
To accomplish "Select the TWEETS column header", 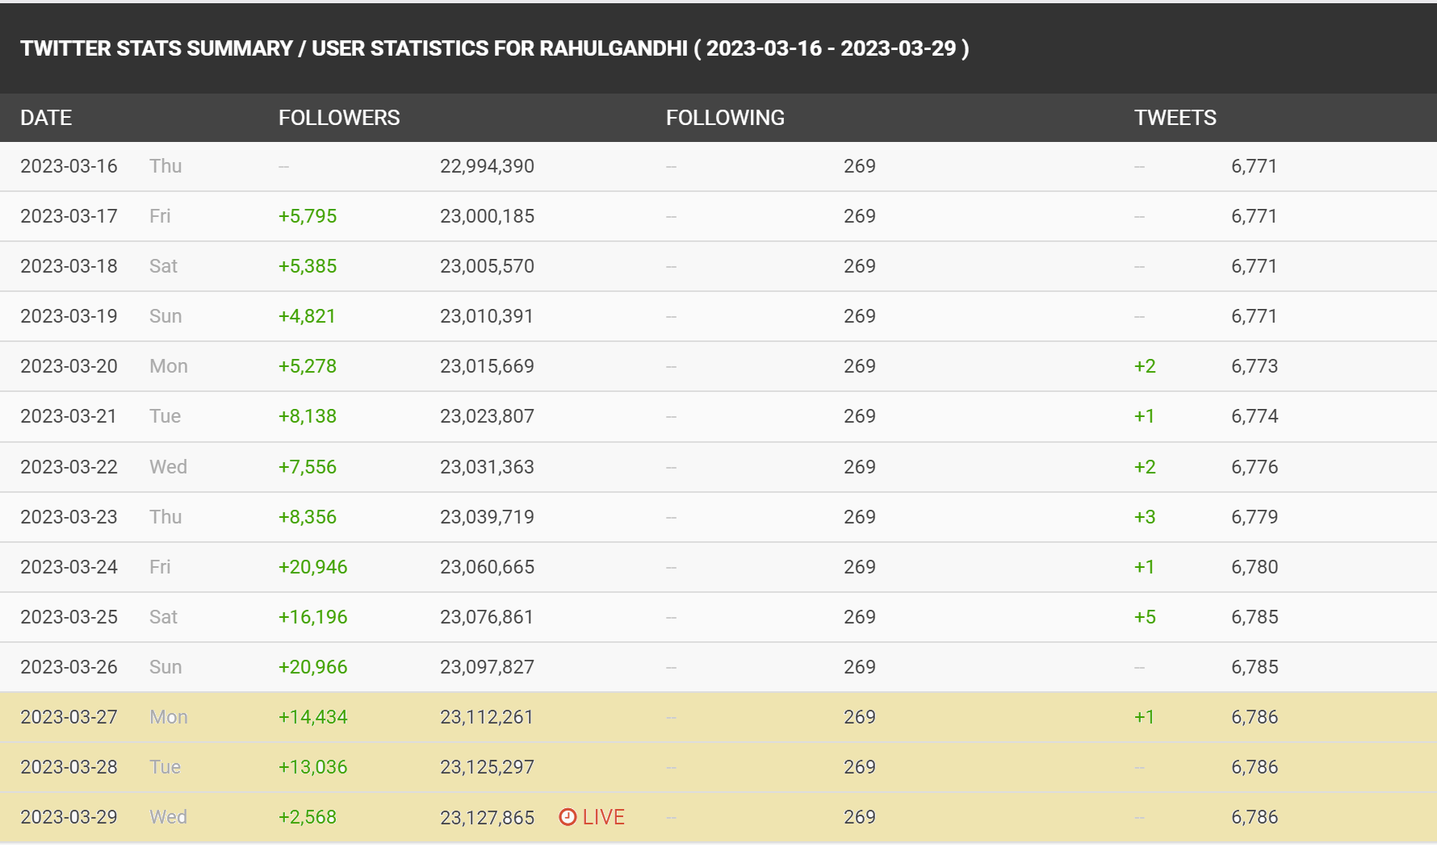I will 1175,118.
